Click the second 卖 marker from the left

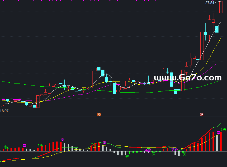tap(62, 140)
